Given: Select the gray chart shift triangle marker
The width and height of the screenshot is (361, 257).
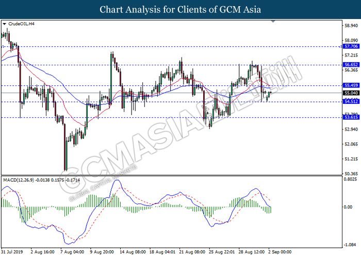Looking at the screenshot, I should 273,22.
